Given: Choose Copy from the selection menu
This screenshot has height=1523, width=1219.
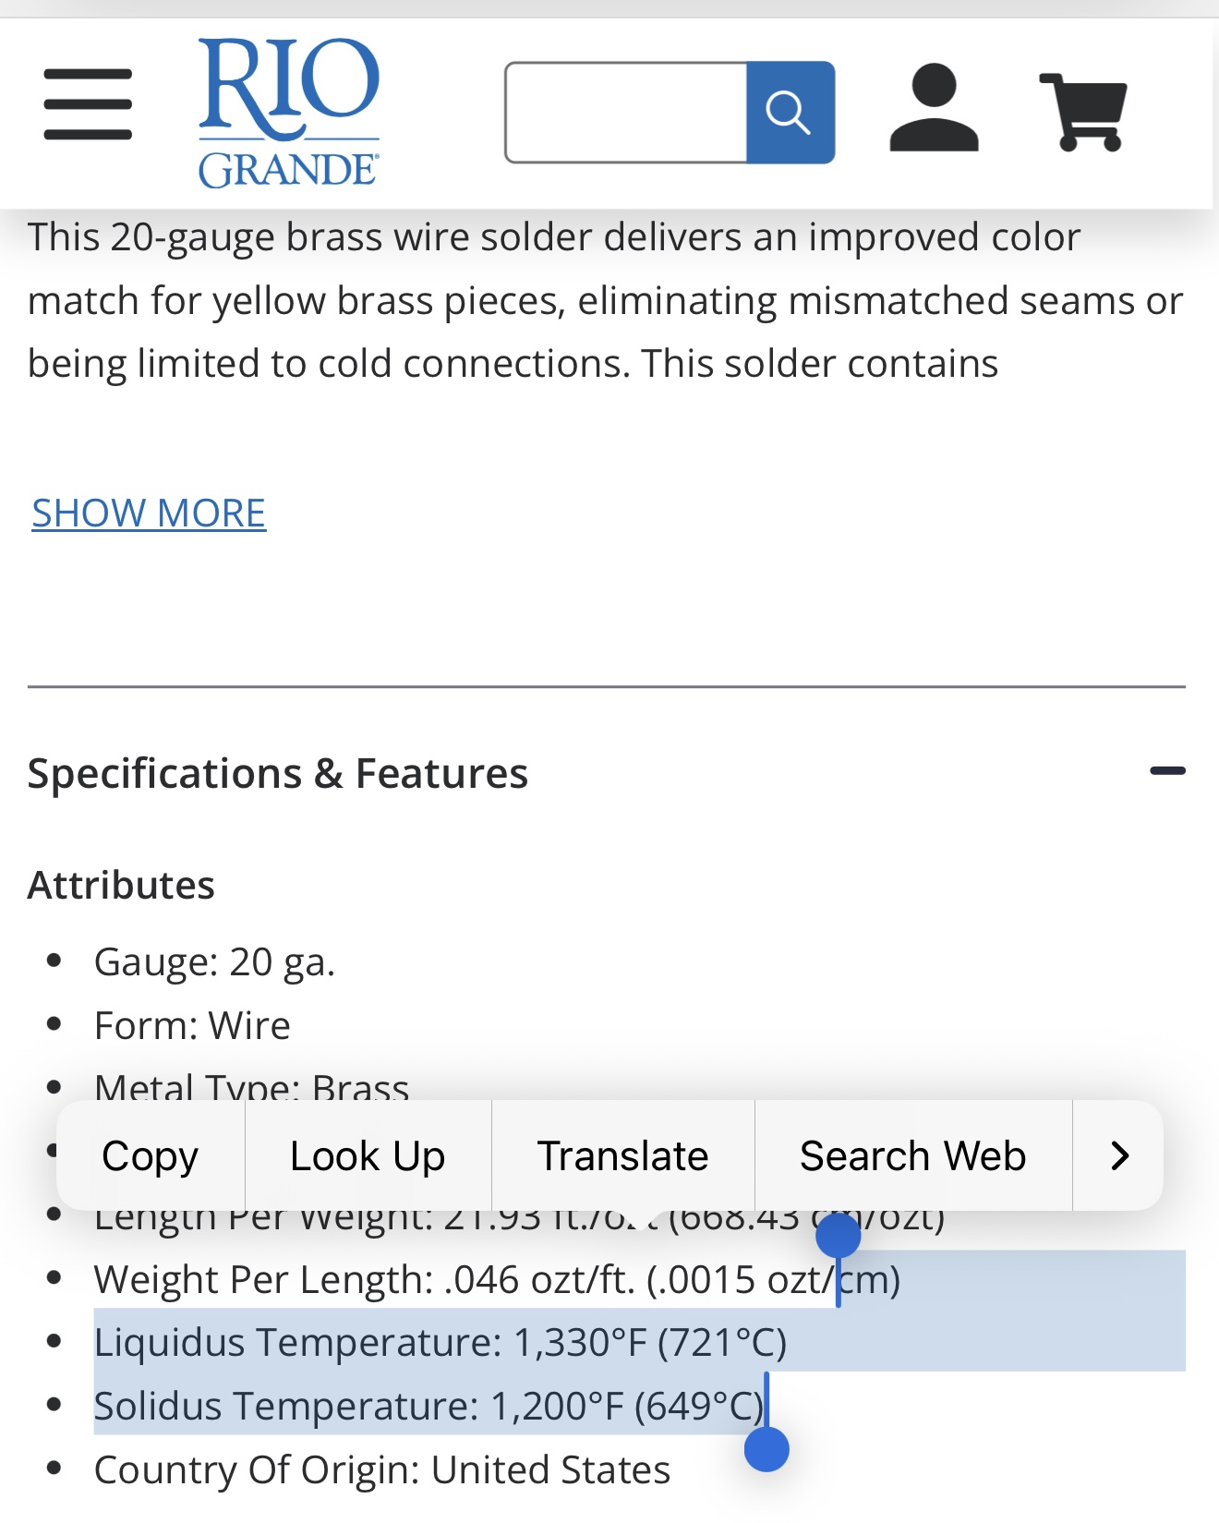Looking at the screenshot, I should [151, 1156].
